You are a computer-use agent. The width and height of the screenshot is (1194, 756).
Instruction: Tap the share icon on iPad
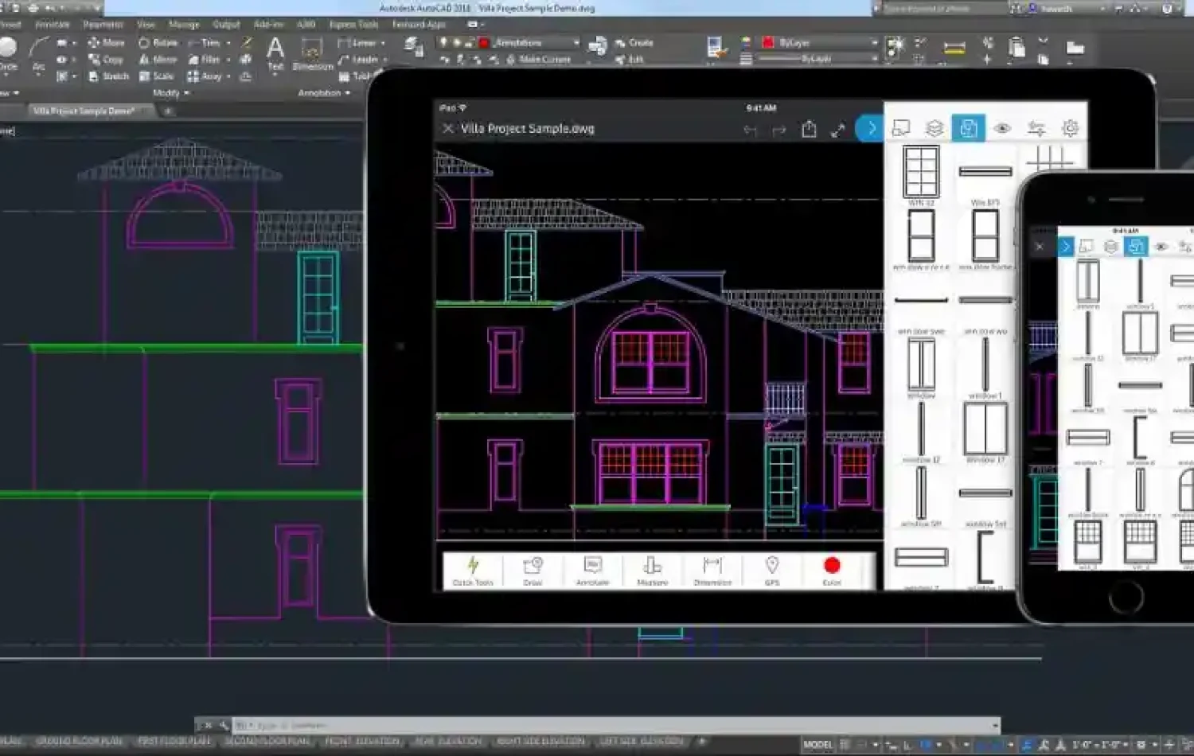click(809, 128)
